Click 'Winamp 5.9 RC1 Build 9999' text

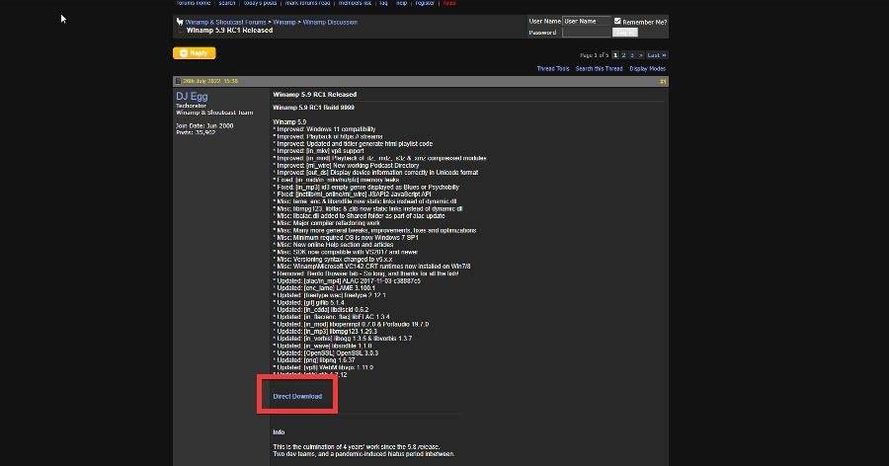(313, 108)
